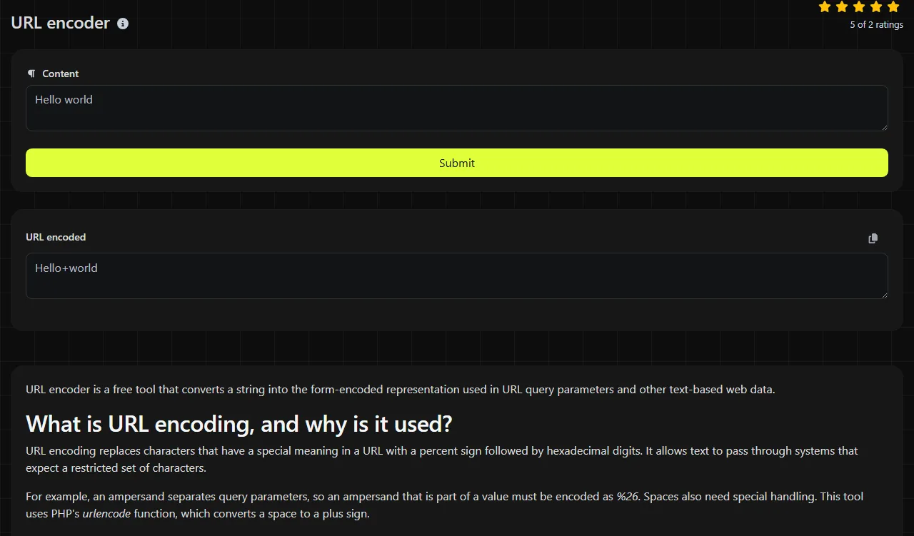Click the fifth rating star
Screen dimensions: 914x536
[893, 7]
